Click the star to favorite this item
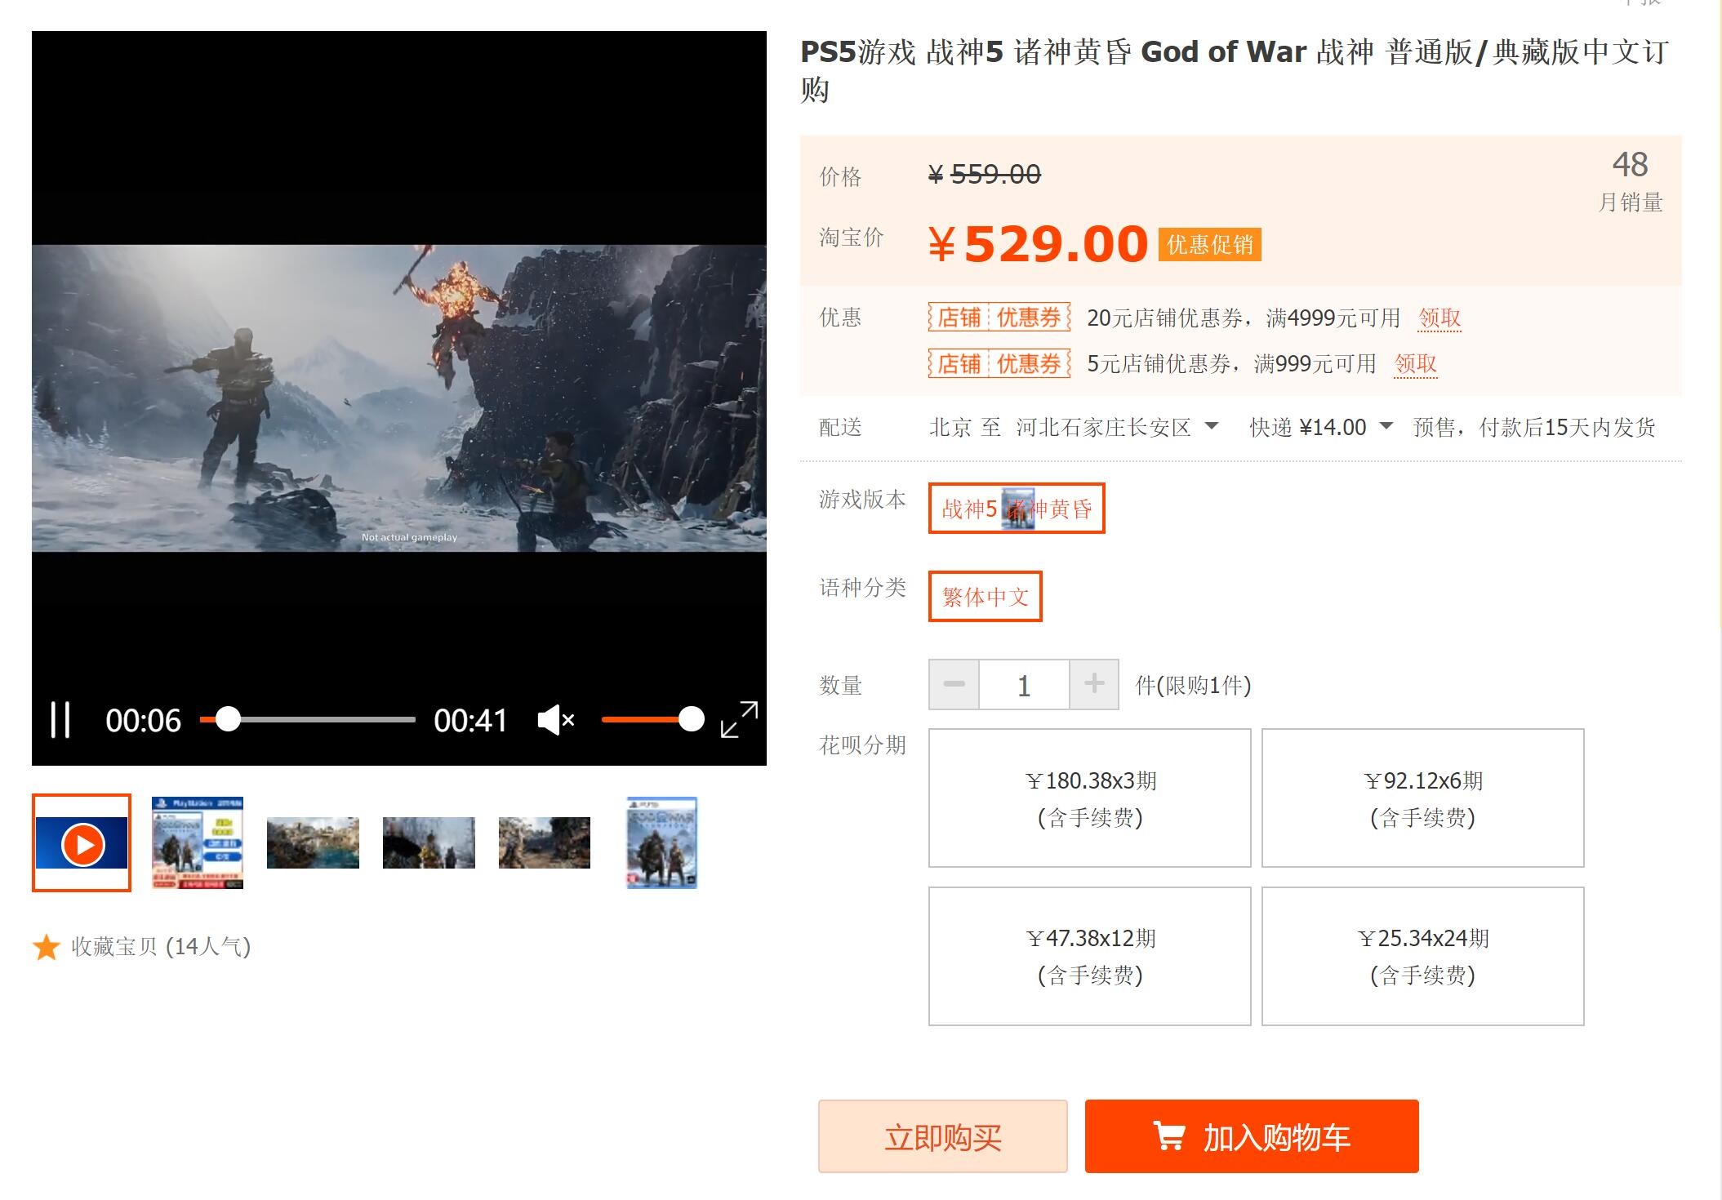The image size is (1722, 1200). pos(47,947)
